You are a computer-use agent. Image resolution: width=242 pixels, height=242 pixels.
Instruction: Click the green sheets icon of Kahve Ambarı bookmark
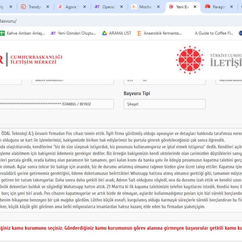[x=2, y=33]
